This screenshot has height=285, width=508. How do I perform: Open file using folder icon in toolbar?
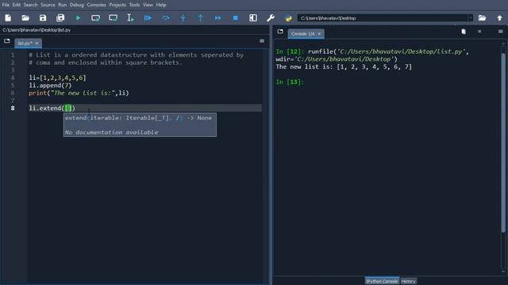(25, 18)
